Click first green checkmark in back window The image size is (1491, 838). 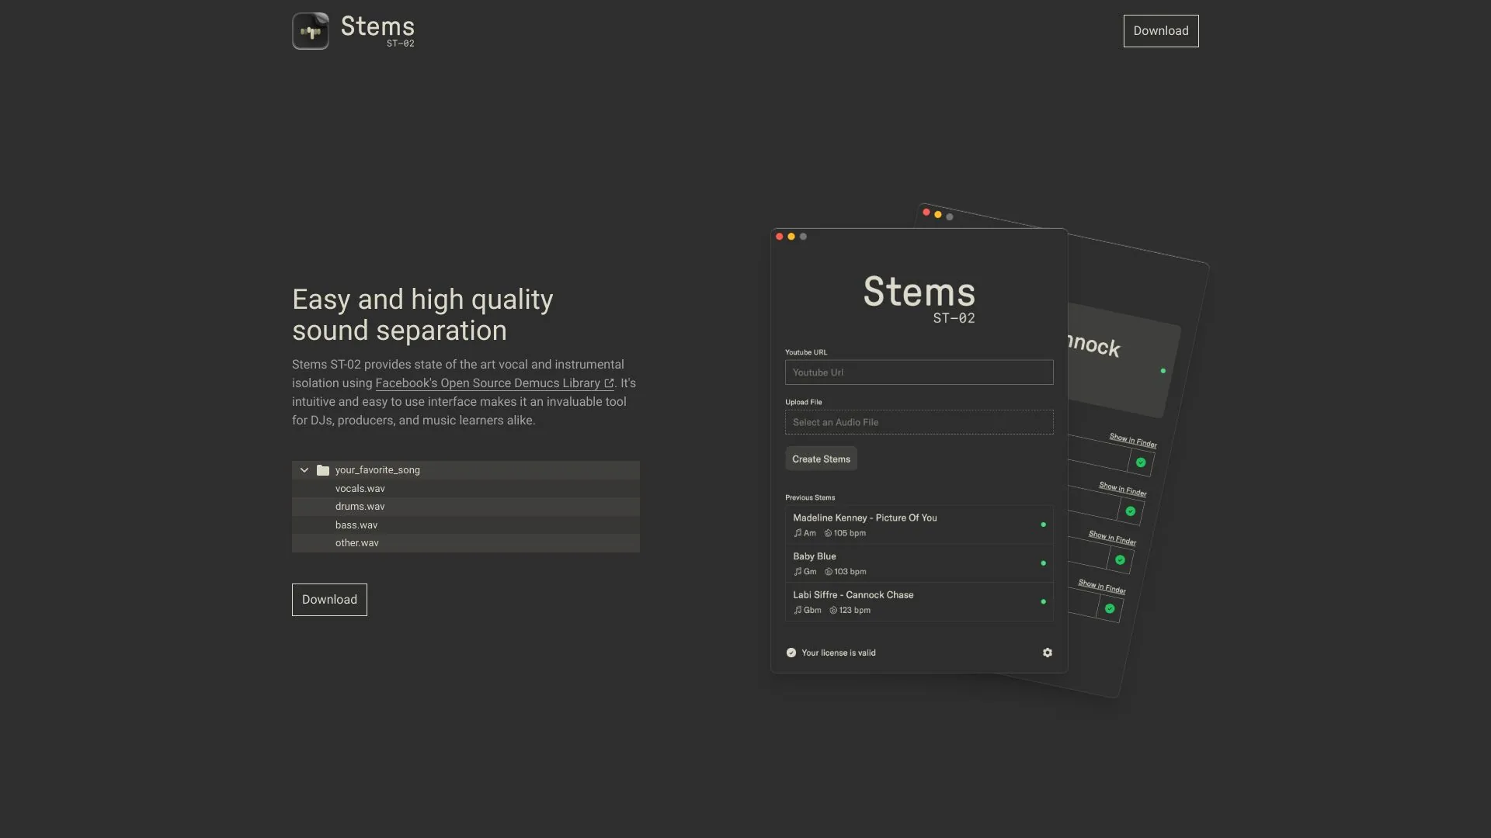pyautogui.click(x=1141, y=462)
